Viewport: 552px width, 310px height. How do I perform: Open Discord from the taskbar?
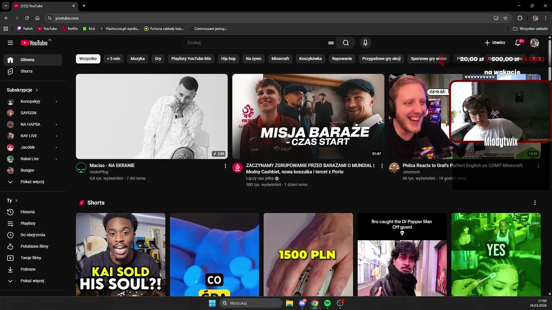coord(302,303)
